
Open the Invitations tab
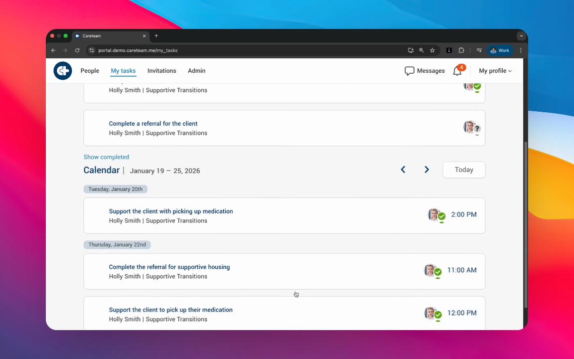[162, 71]
